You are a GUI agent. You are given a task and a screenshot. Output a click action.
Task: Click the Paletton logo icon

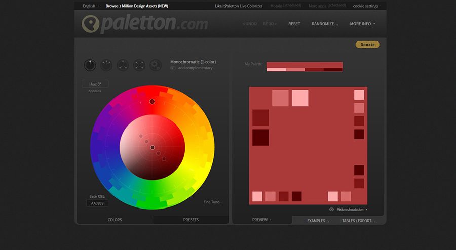(90, 24)
